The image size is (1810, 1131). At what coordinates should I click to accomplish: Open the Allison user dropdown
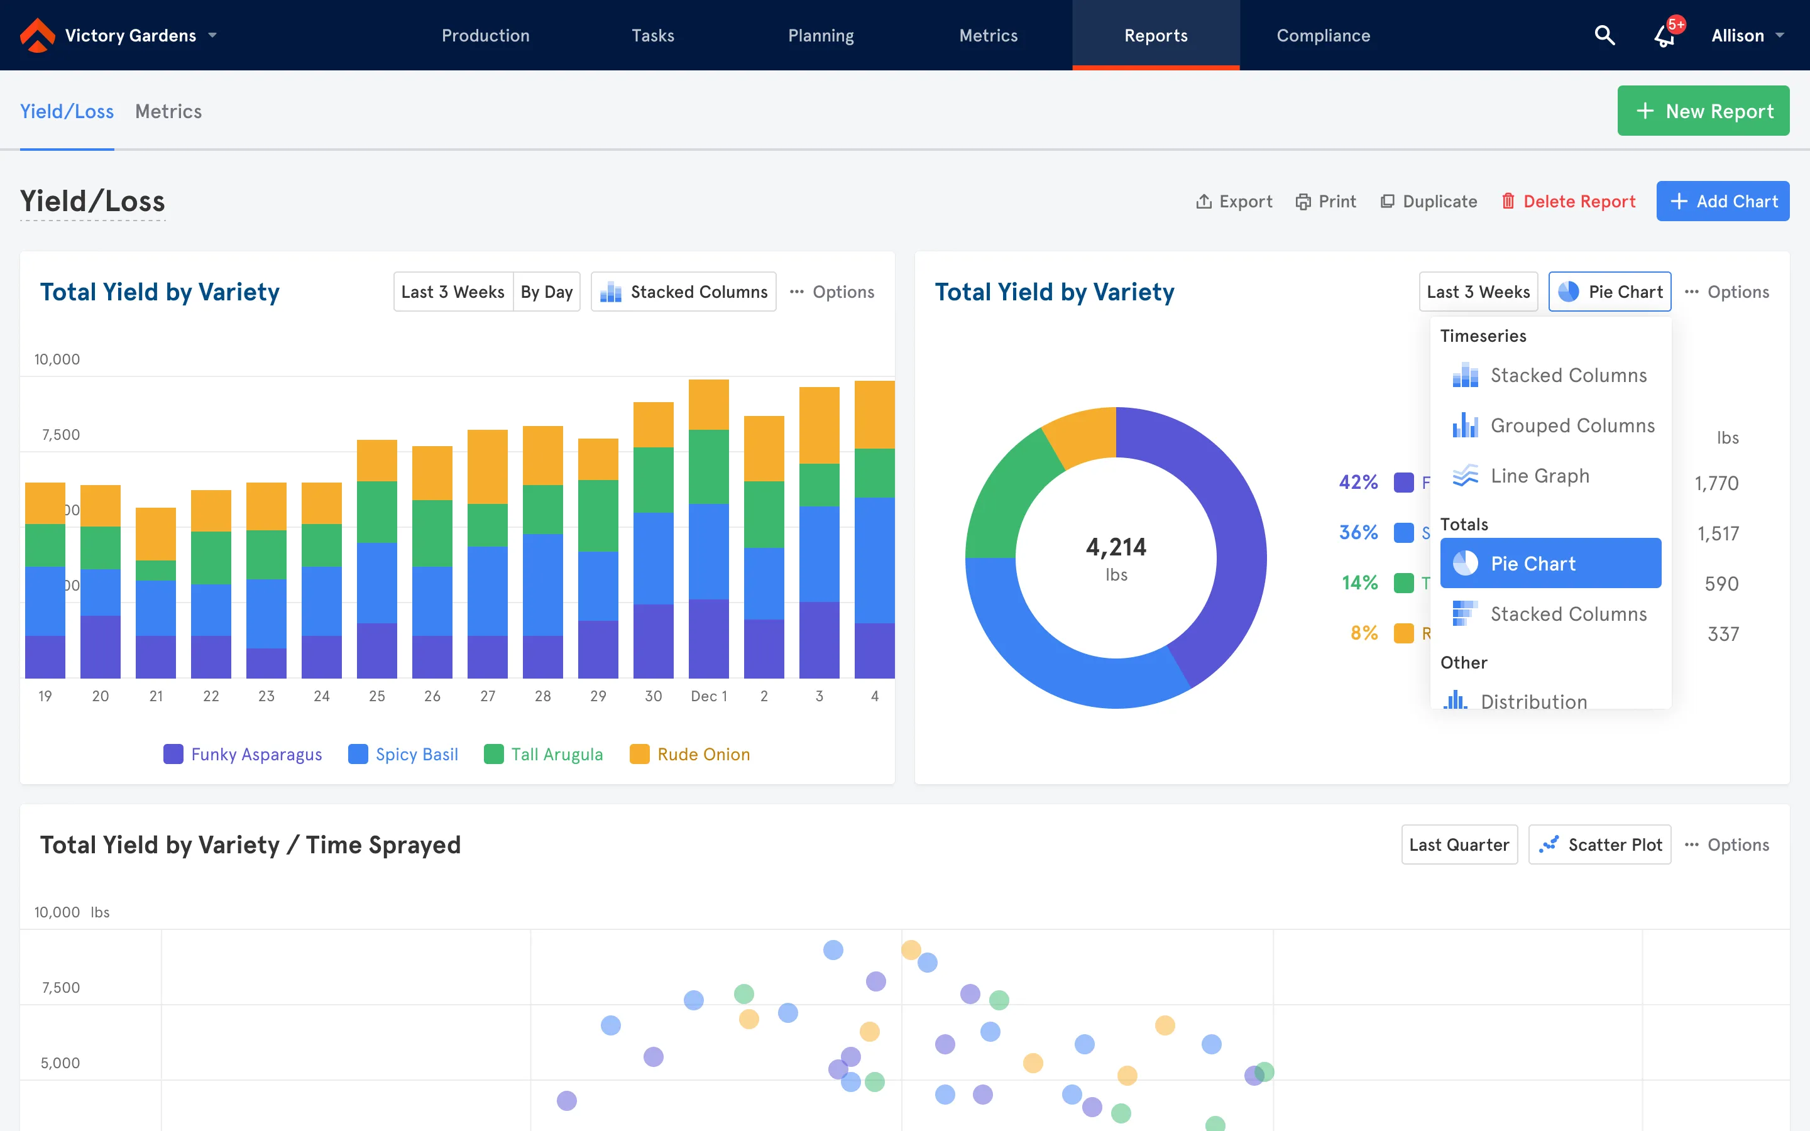pyautogui.click(x=1747, y=35)
